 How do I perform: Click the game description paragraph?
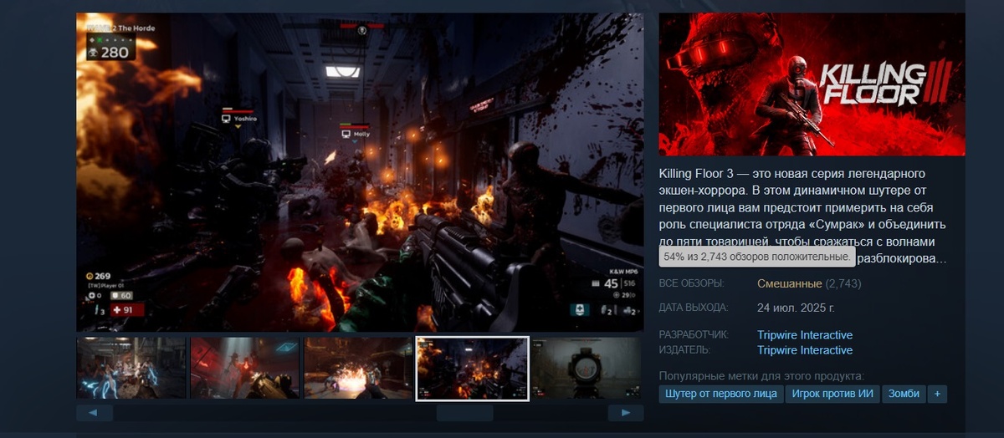pos(803,216)
